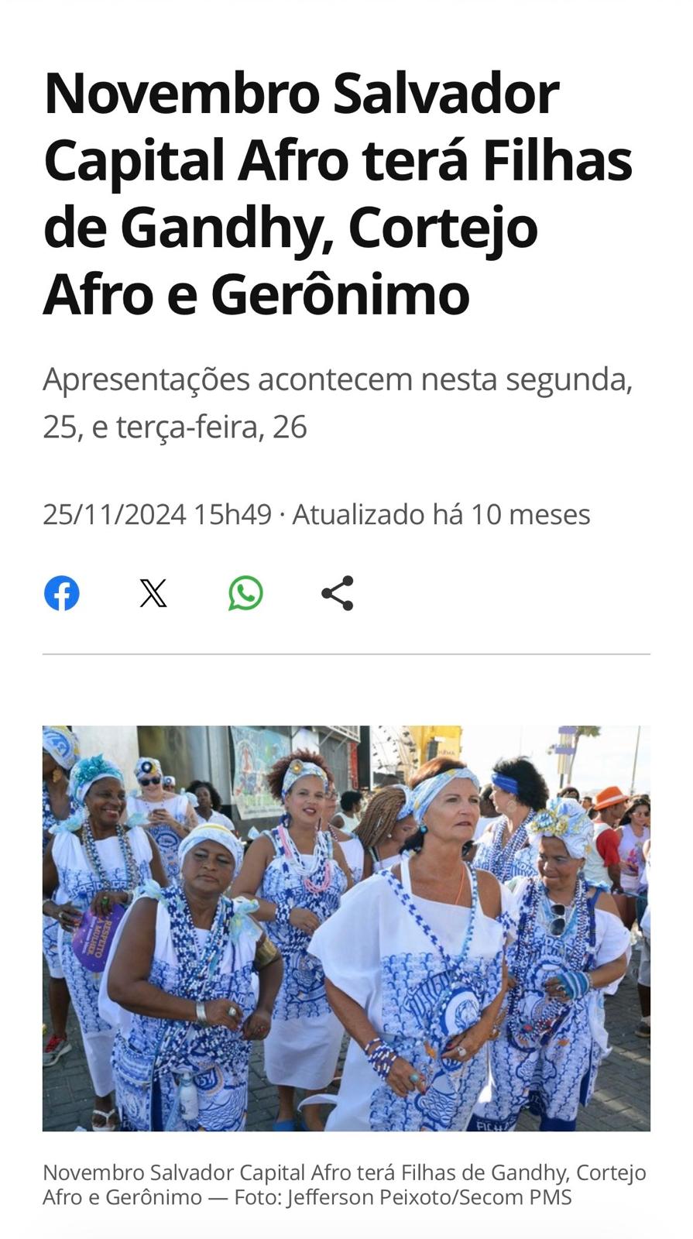This screenshot has height=1239, width=693.
Task: Open the Filhas de Gandhy photo
Action: pyautogui.click(x=346, y=928)
